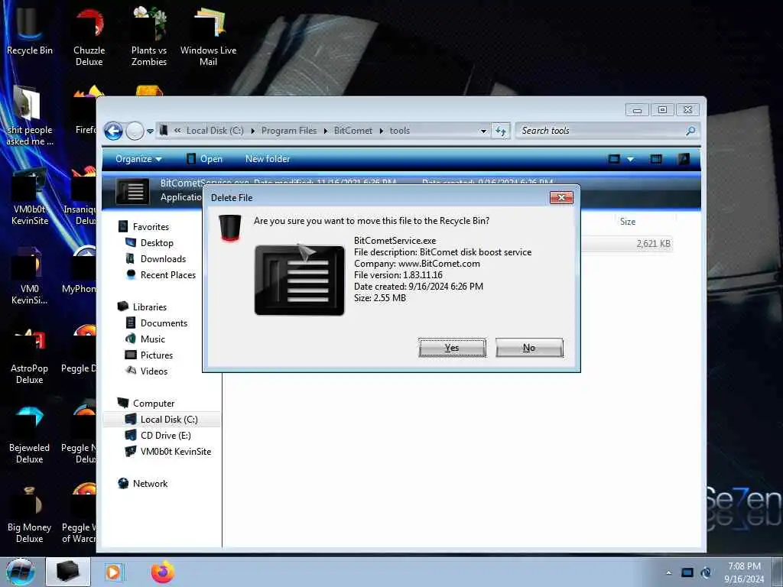Open AstroPop Deluxe desktop icon
783x587 pixels.
tap(30, 355)
